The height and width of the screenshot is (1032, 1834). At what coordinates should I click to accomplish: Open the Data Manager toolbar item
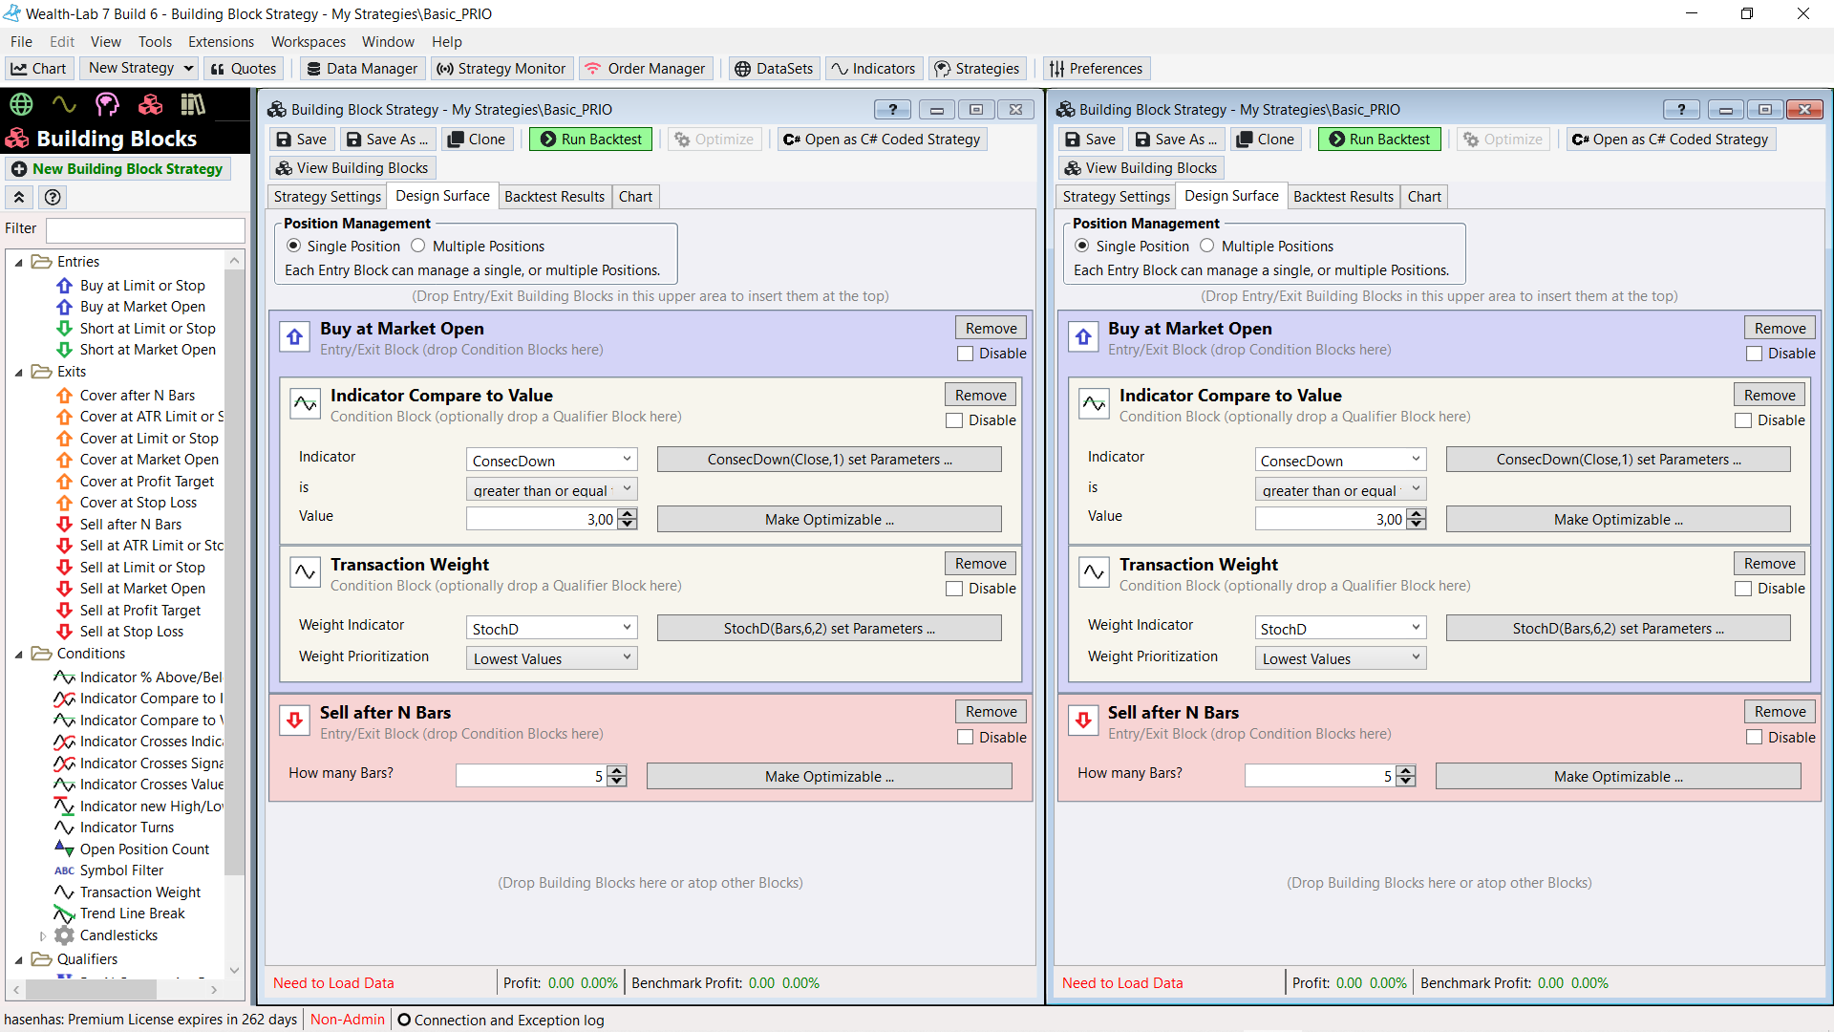(x=362, y=69)
